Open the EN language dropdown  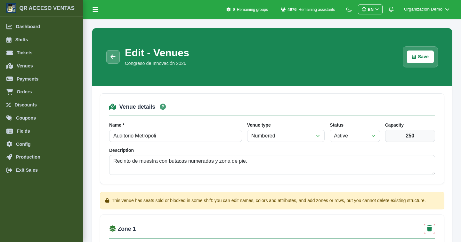coord(370,9)
